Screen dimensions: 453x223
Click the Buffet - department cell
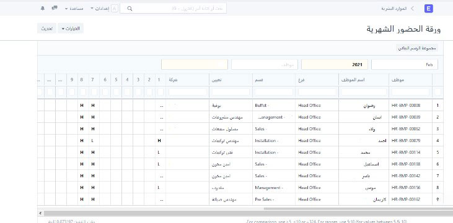click(x=274, y=106)
